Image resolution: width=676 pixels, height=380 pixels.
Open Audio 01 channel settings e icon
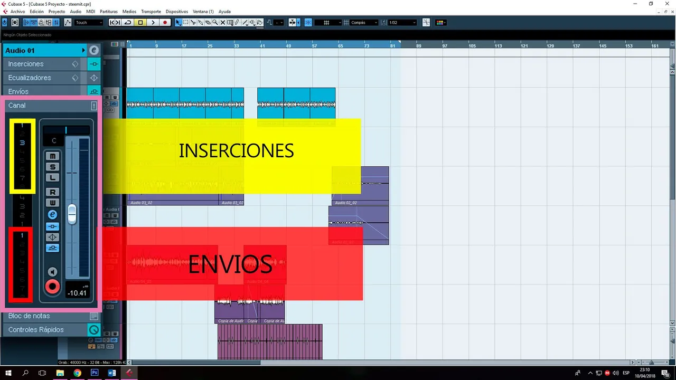coord(94,50)
